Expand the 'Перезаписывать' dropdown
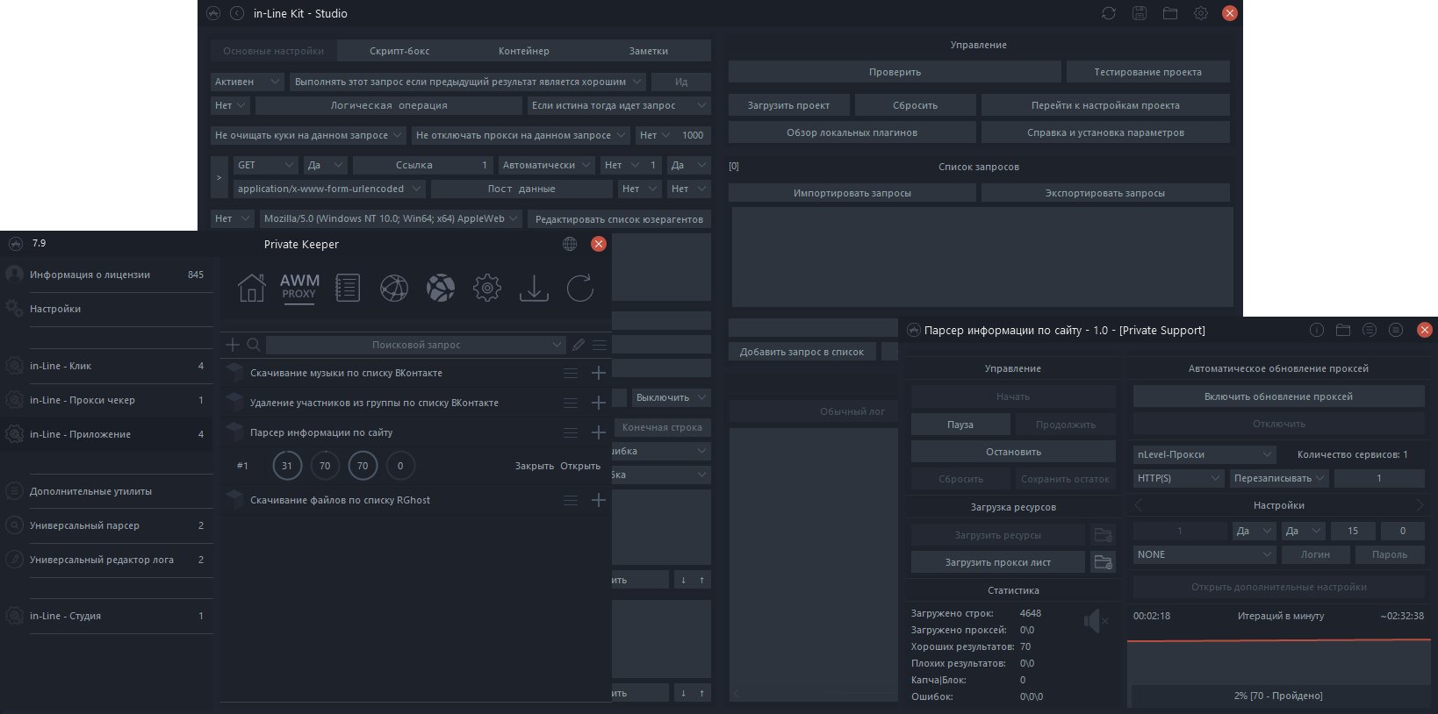 click(1279, 478)
